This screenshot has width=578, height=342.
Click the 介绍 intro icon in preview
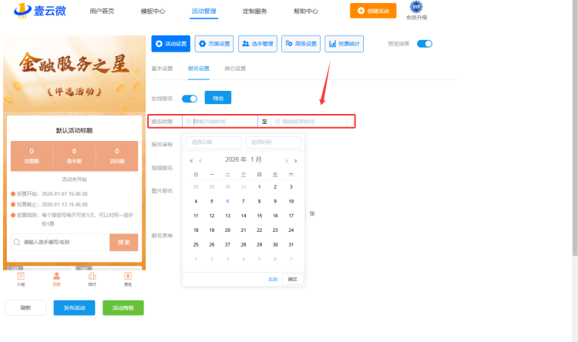[x=21, y=278]
